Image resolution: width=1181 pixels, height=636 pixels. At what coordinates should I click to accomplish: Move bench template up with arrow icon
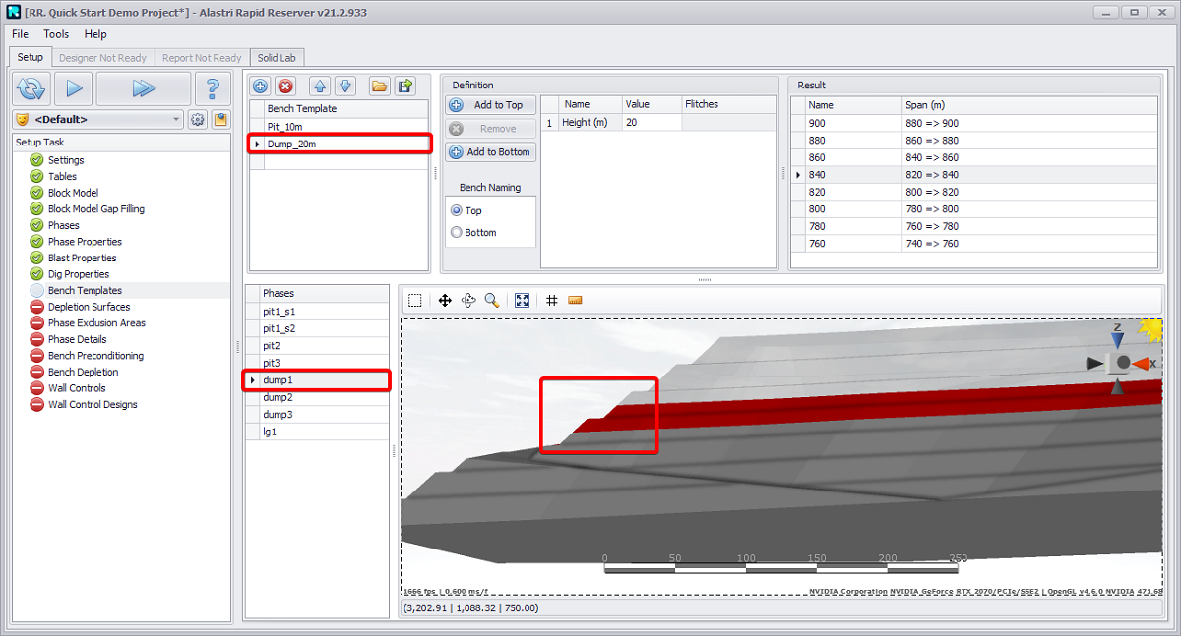[x=320, y=87]
